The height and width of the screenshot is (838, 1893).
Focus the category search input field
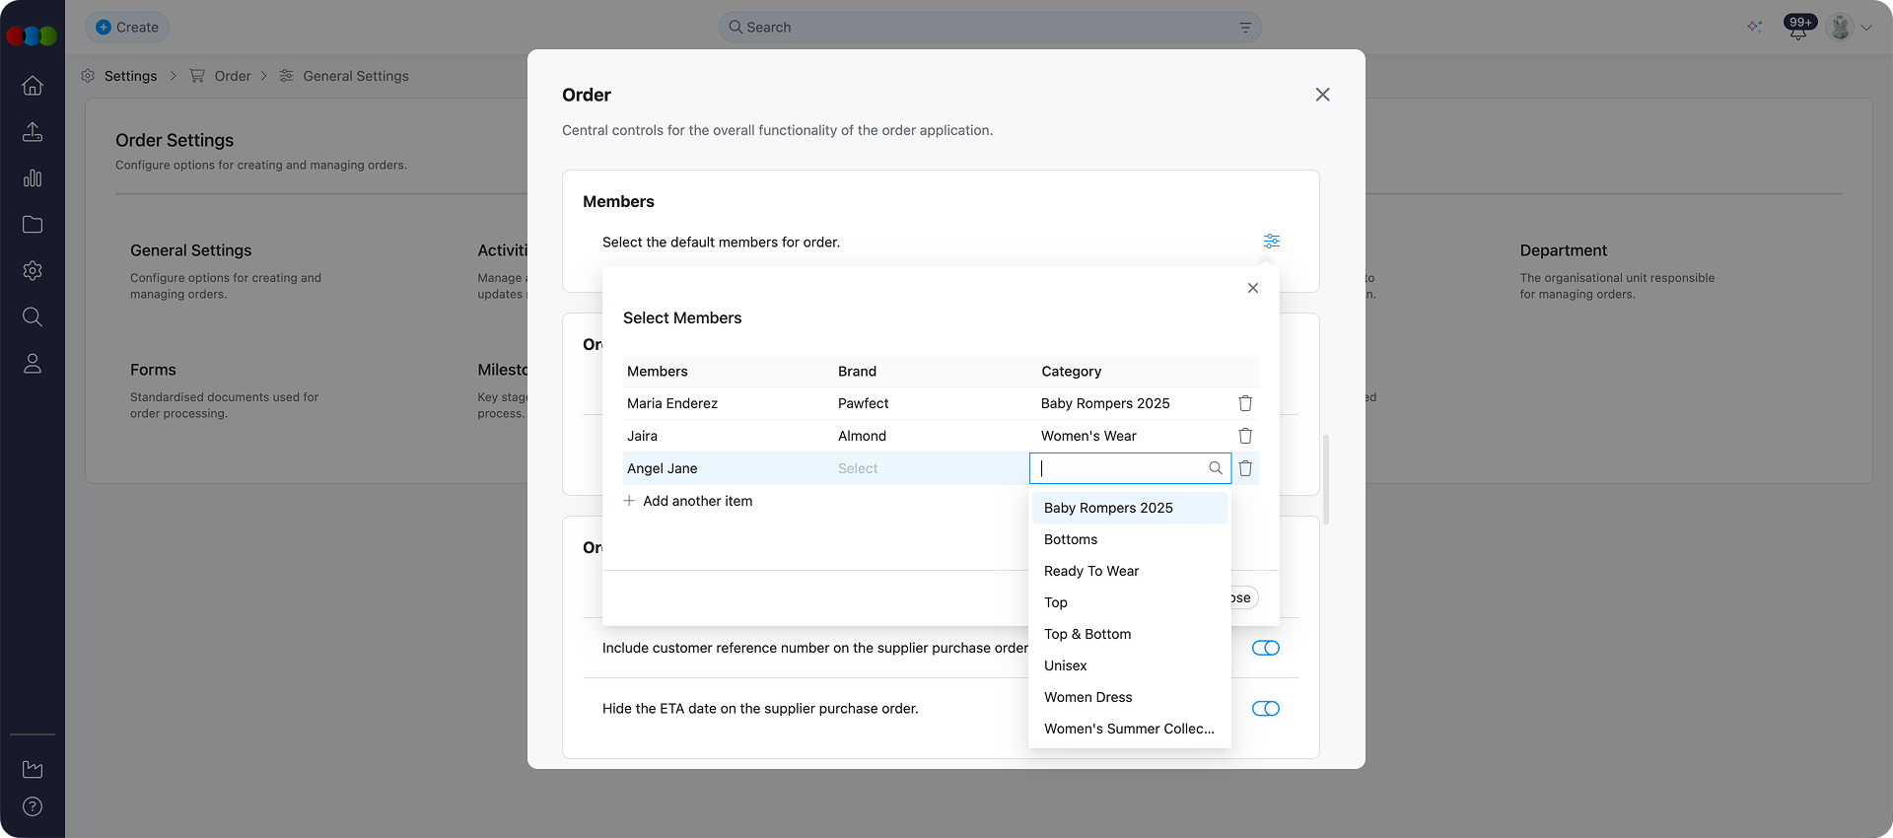point(1119,468)
